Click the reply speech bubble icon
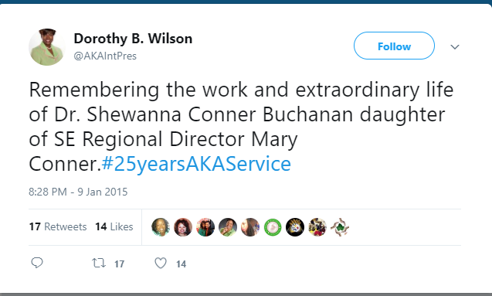 (x=37, y=263)
